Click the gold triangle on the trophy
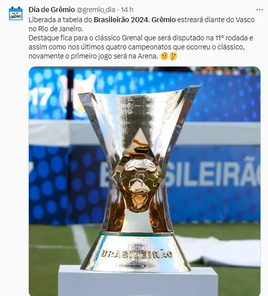 [x=140, y=141]
